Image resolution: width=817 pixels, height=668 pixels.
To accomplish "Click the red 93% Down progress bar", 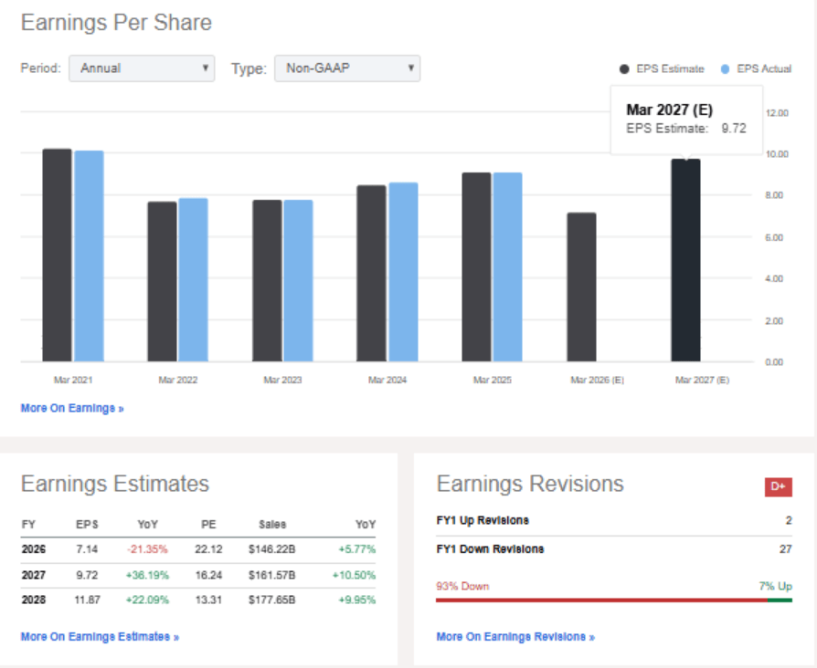I will pos(602,600).
